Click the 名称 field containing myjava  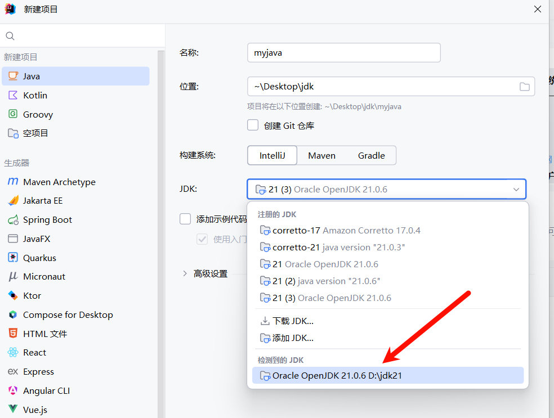(x=344, y=53)
